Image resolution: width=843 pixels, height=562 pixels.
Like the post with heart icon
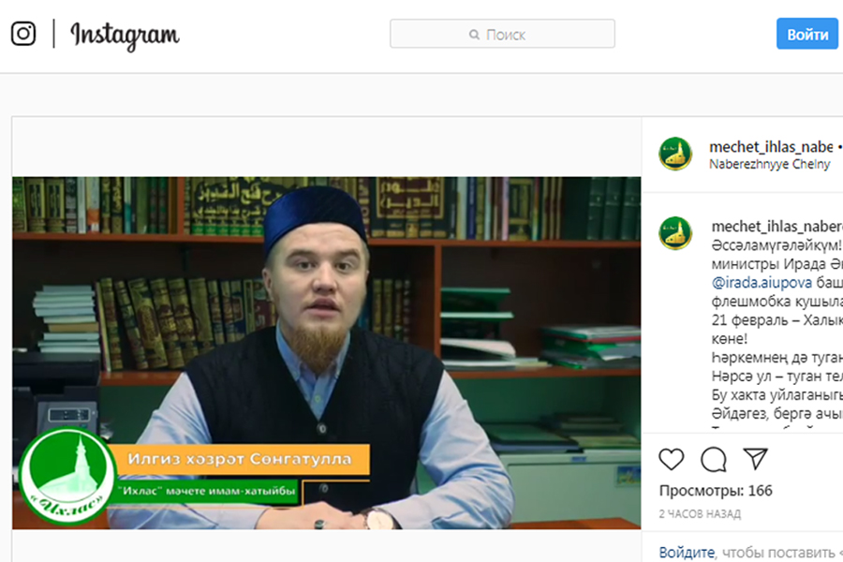[x=672, y=459]
